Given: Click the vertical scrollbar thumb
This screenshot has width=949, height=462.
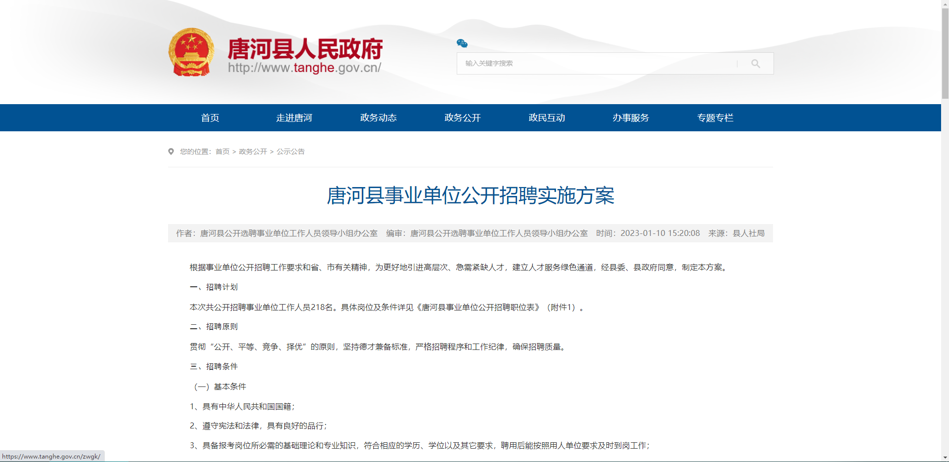Looking at the screenshot, I should coord(945,53).
